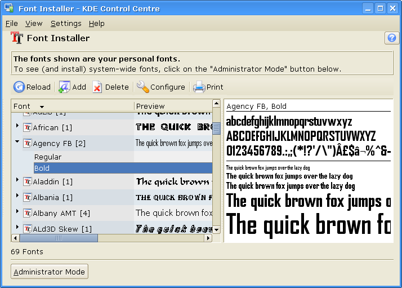The image size is (402, 288).
Task: Minimize the Font Installer window
Action: pyautogui.click(x=368, y=8)
